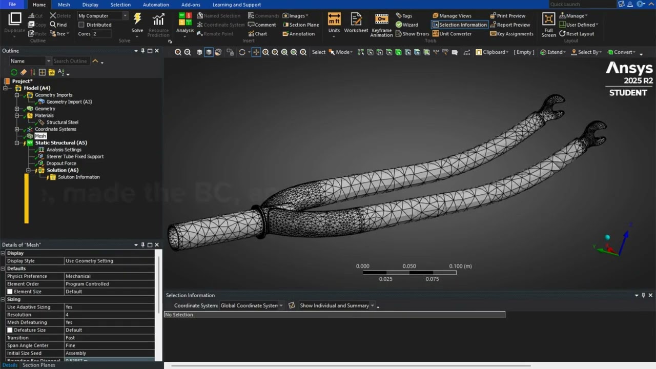Click the Find tool in Outline group

58,25
